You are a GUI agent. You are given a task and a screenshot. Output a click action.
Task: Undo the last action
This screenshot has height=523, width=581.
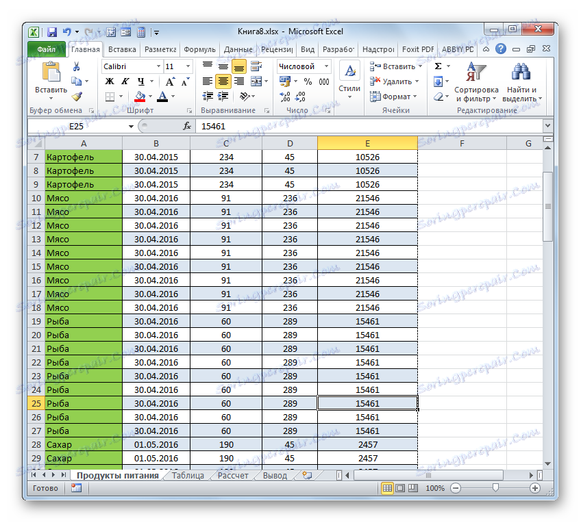[66, 32]
